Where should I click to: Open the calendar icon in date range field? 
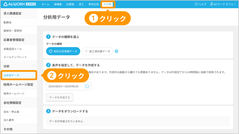(x=87, y=86)
